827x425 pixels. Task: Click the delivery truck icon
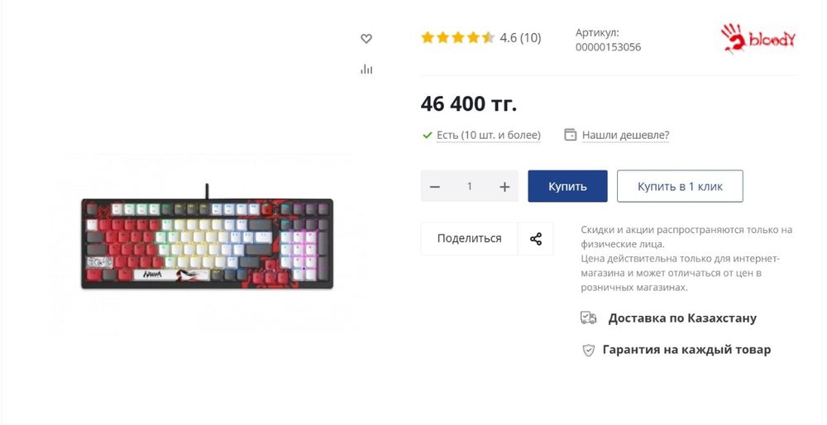pos(588,318)
